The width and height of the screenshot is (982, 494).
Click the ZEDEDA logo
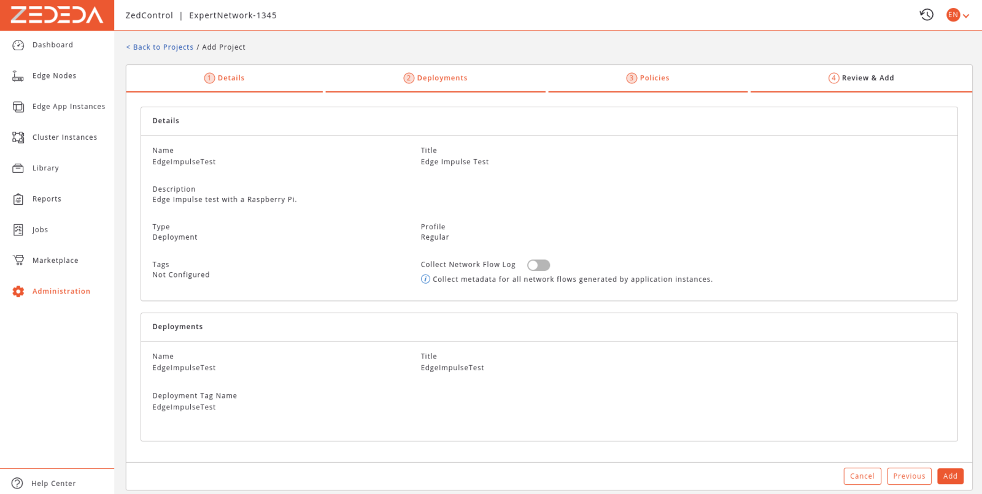[x=57, y=15]
